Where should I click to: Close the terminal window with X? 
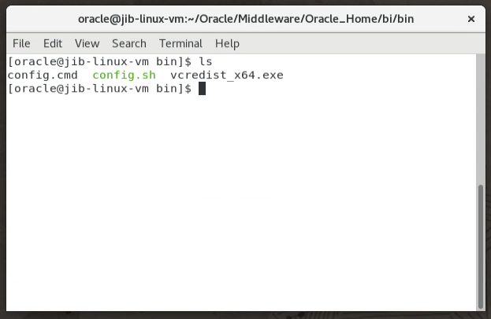tap(471, 19)
